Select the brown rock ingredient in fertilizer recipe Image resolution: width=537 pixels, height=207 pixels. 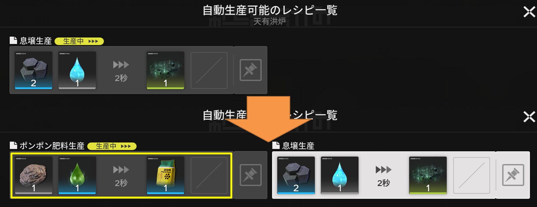coord(34,175)
